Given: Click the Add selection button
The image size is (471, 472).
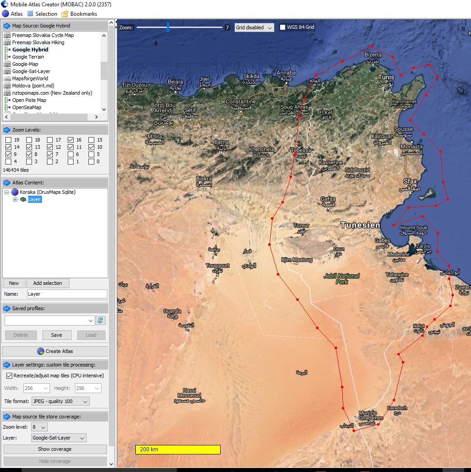Looking at the screenshot, I should 47,283.
